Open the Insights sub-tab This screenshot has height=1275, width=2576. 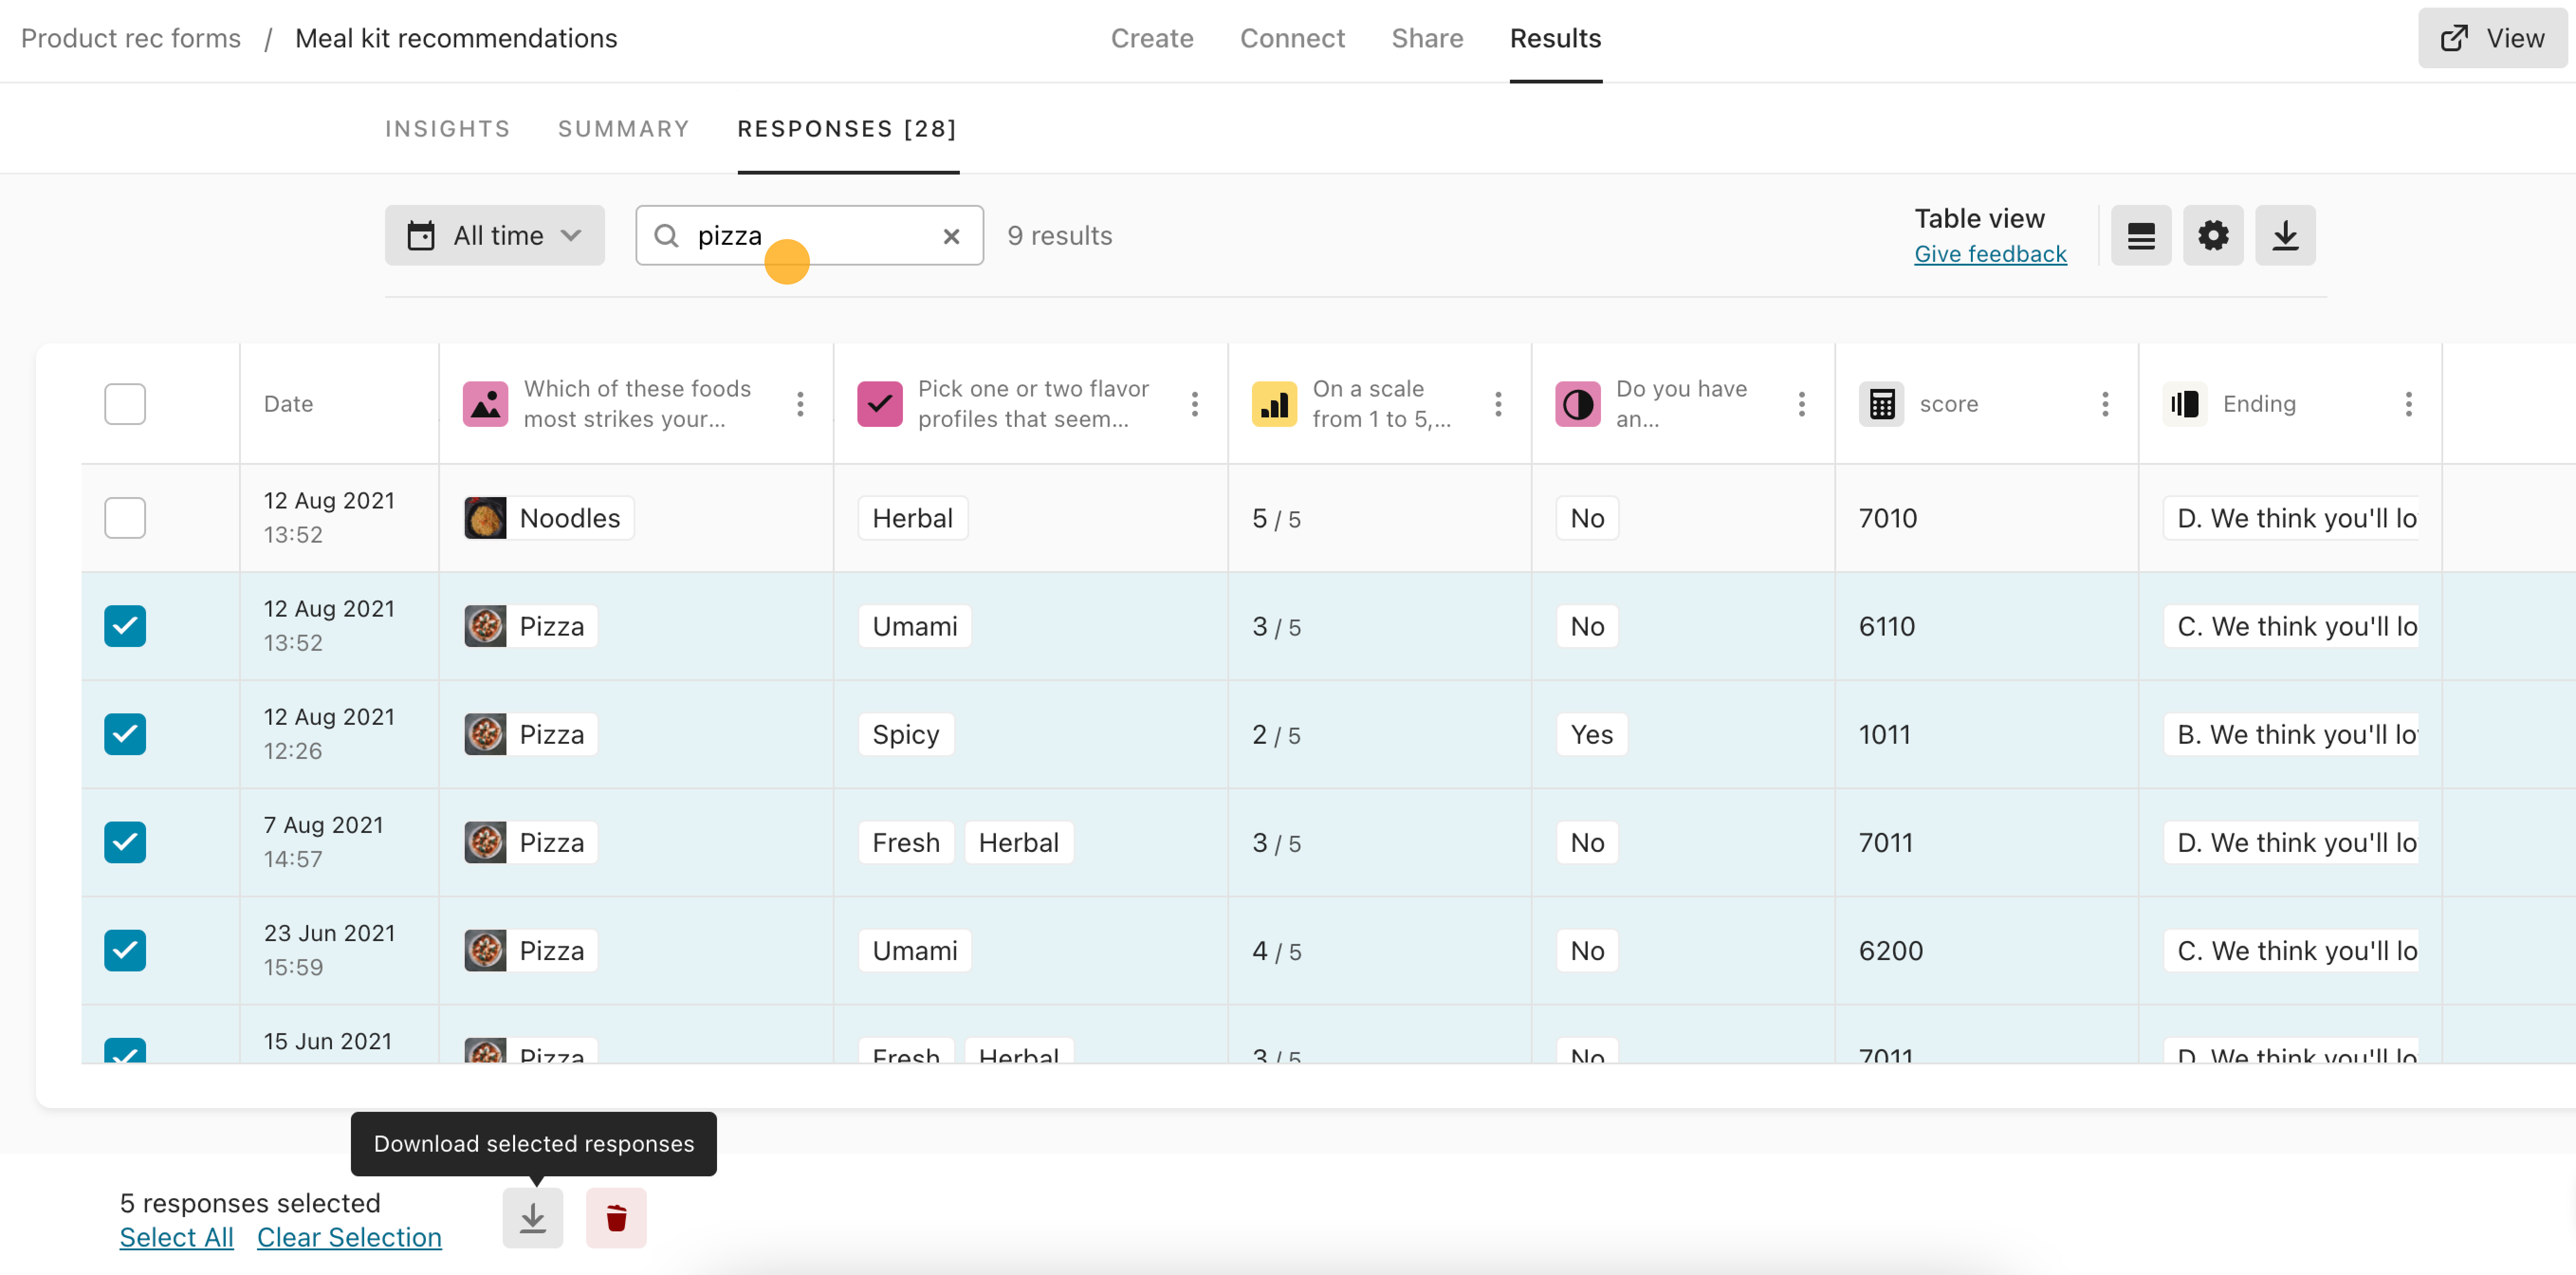click(447, 129)
